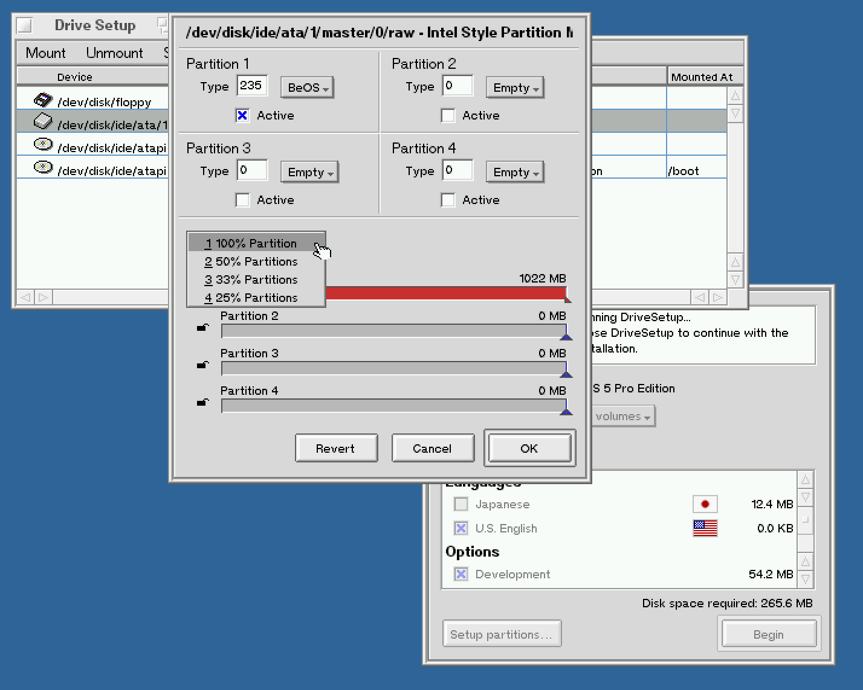
Task: Check the Active checkbox under Partition 4
Action: [x=448, y=200]
